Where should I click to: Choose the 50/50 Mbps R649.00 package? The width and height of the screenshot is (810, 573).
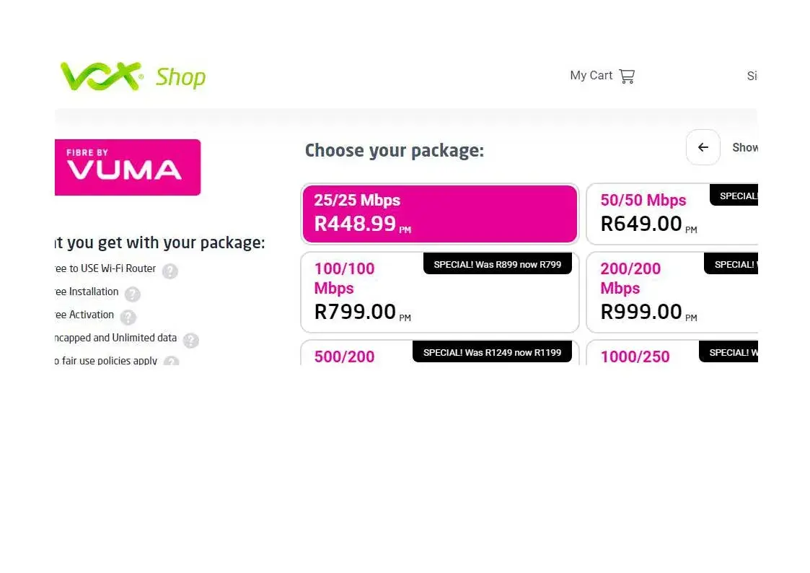click(x=671, y=214)
